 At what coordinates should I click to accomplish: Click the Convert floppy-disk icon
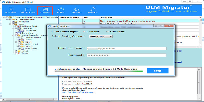pyautogui.click(x=45, y=9)
